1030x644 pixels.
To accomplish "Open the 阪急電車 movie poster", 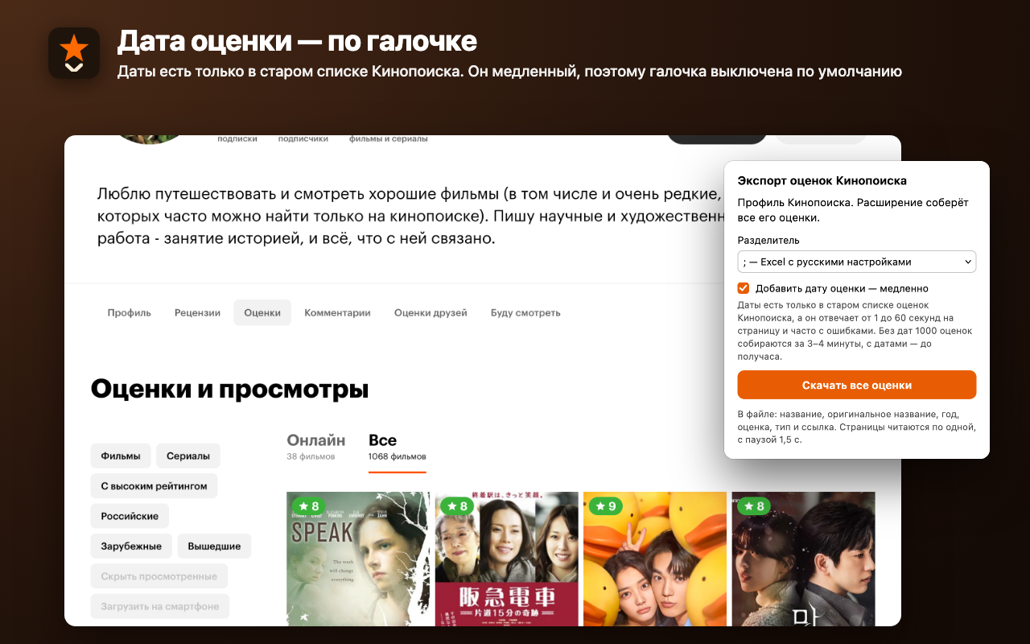I will pos(507,559).
